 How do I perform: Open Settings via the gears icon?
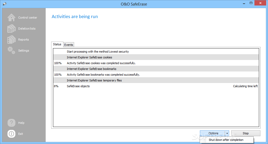pos(11,50)
